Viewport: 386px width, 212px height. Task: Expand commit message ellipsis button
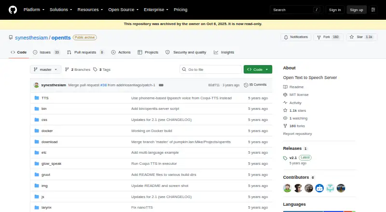pos(161,85)
